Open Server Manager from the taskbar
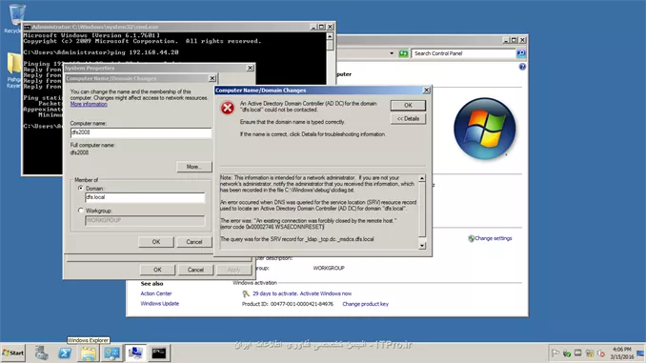This screenshot has height=363, width=646. click(x=41, y=353)
